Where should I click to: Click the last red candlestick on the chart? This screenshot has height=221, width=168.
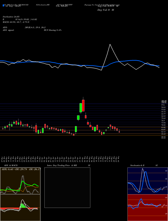119,132
